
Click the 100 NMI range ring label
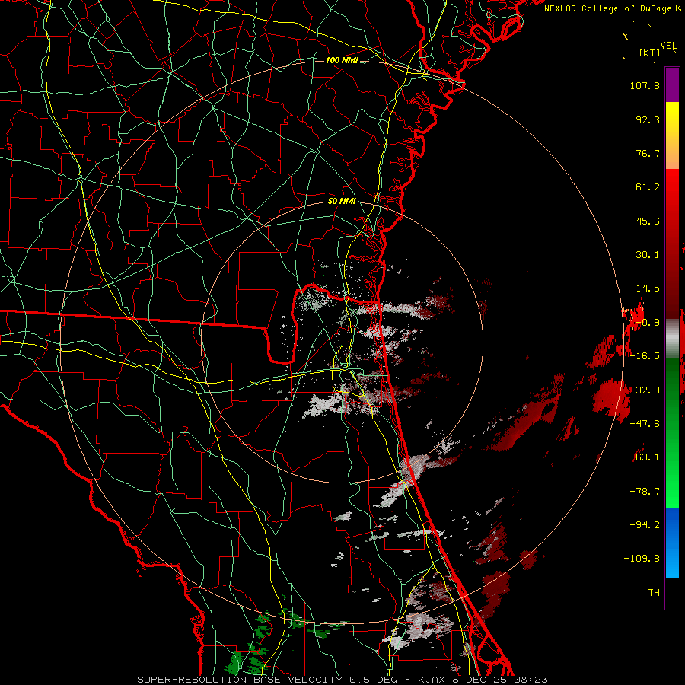coord(342,60)
